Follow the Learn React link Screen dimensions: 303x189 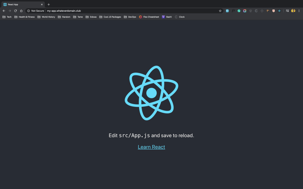click(151, 147)
